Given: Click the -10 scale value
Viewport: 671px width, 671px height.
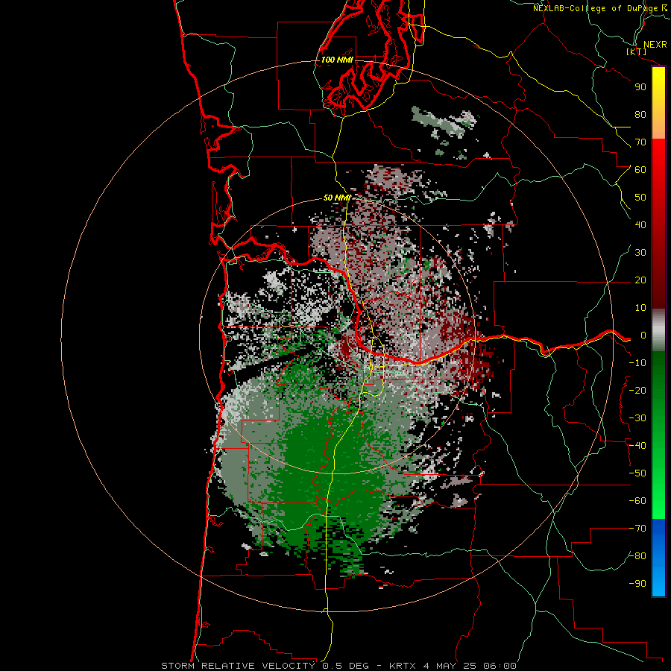Looking at the screenshot, I should tap(637, 363).
